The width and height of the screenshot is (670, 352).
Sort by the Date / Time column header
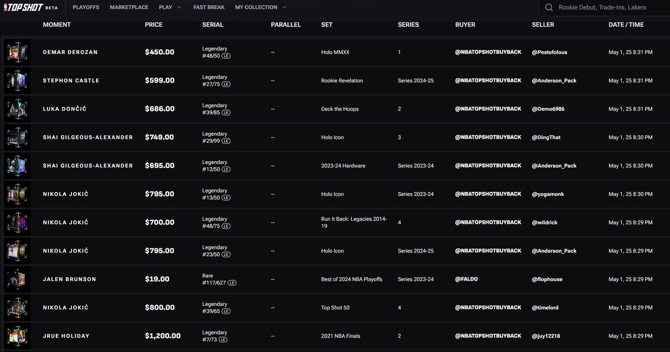click(x=626, y=25)
